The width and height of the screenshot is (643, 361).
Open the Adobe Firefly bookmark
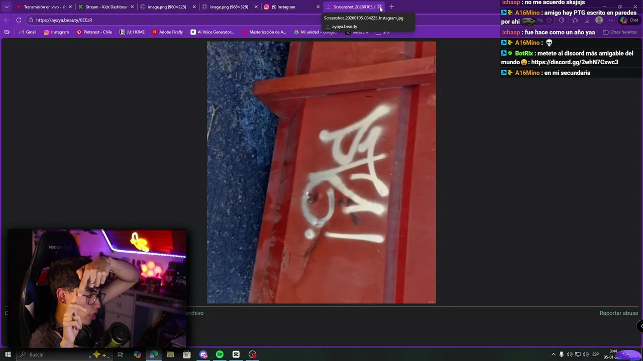pyautogui.click(x=167, y=32)
